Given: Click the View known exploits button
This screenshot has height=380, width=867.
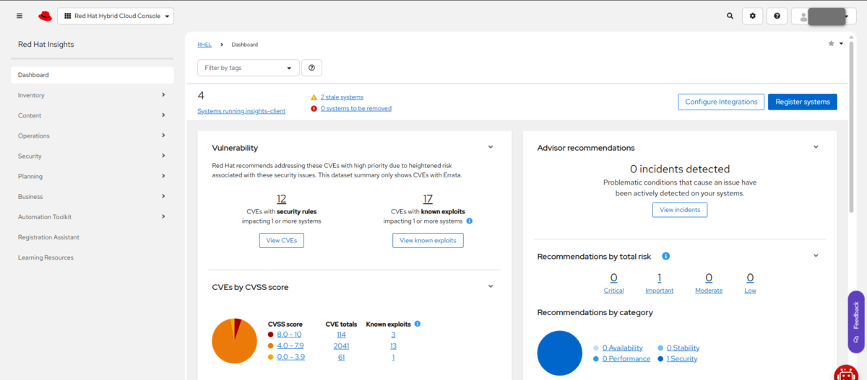Looking at the screenshot, I should click(x=428, y=240).
